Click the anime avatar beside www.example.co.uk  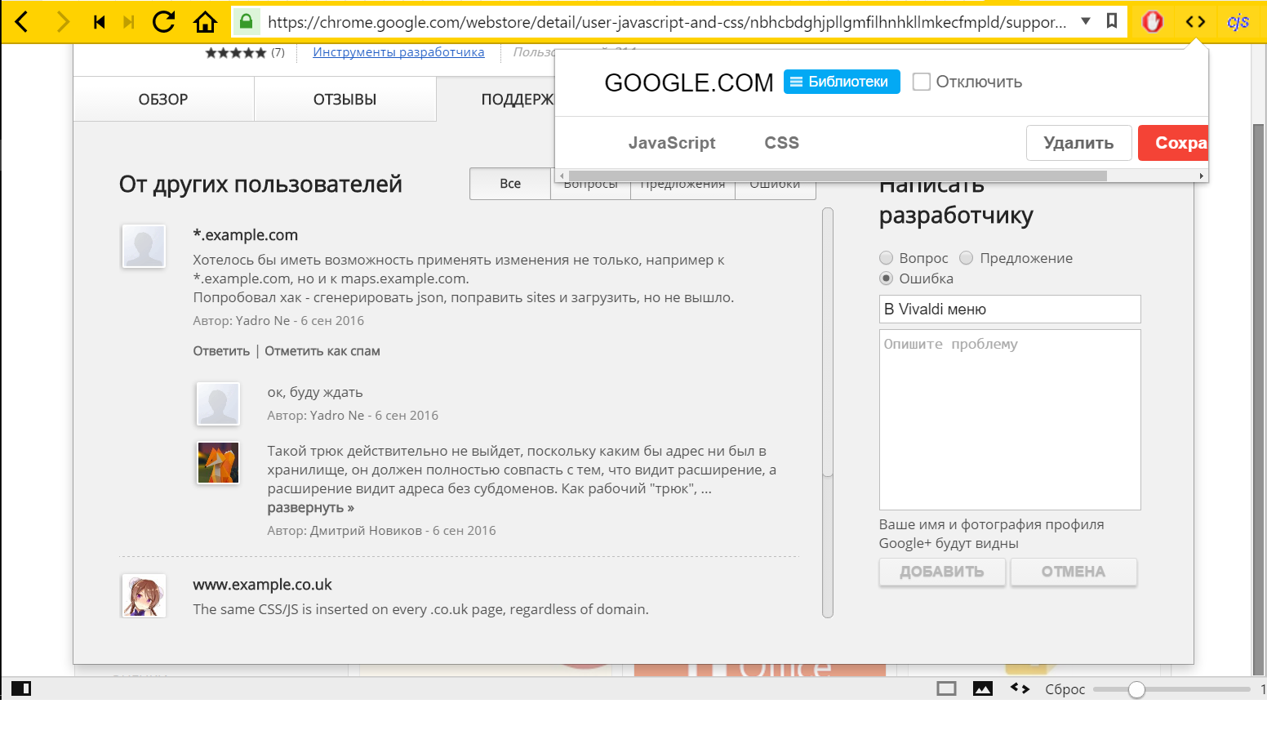tap(144, 595)
